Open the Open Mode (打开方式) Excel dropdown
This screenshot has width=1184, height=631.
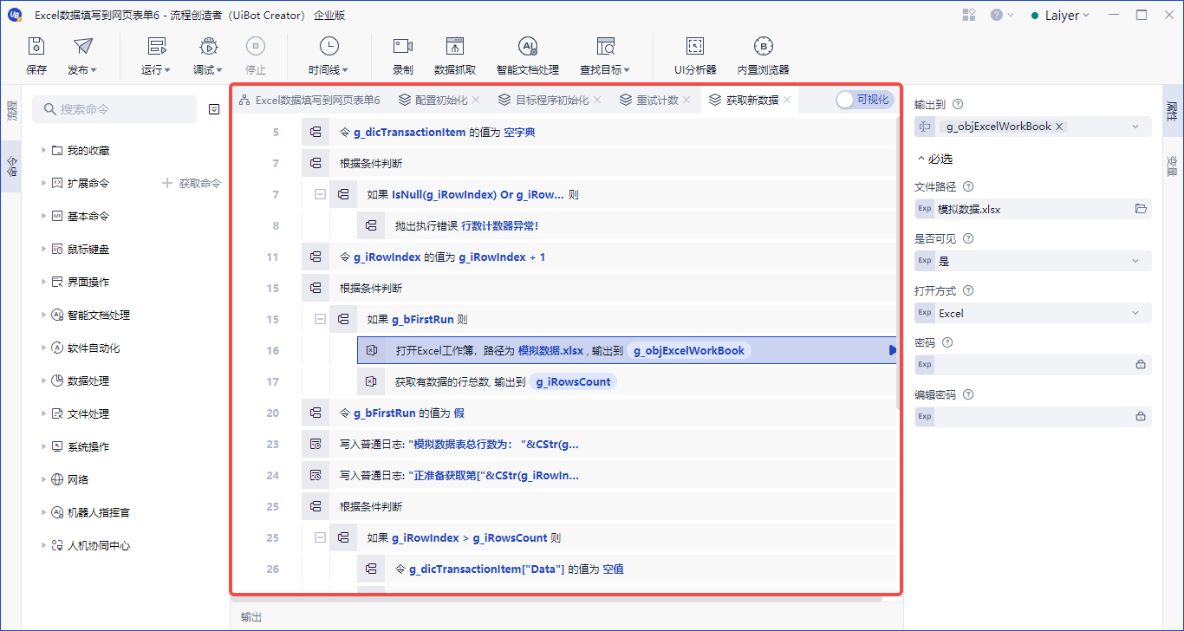point(1033,313)
